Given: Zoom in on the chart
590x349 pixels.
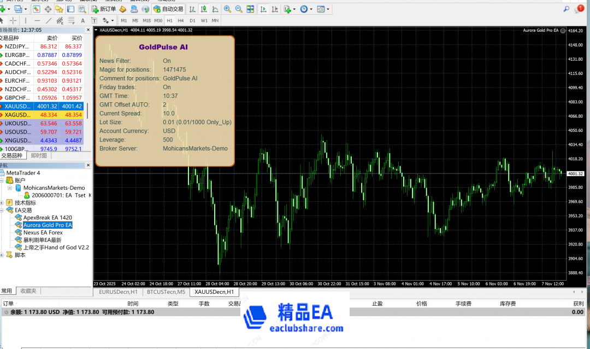Looking at the screenshot, I should point(227,9).
